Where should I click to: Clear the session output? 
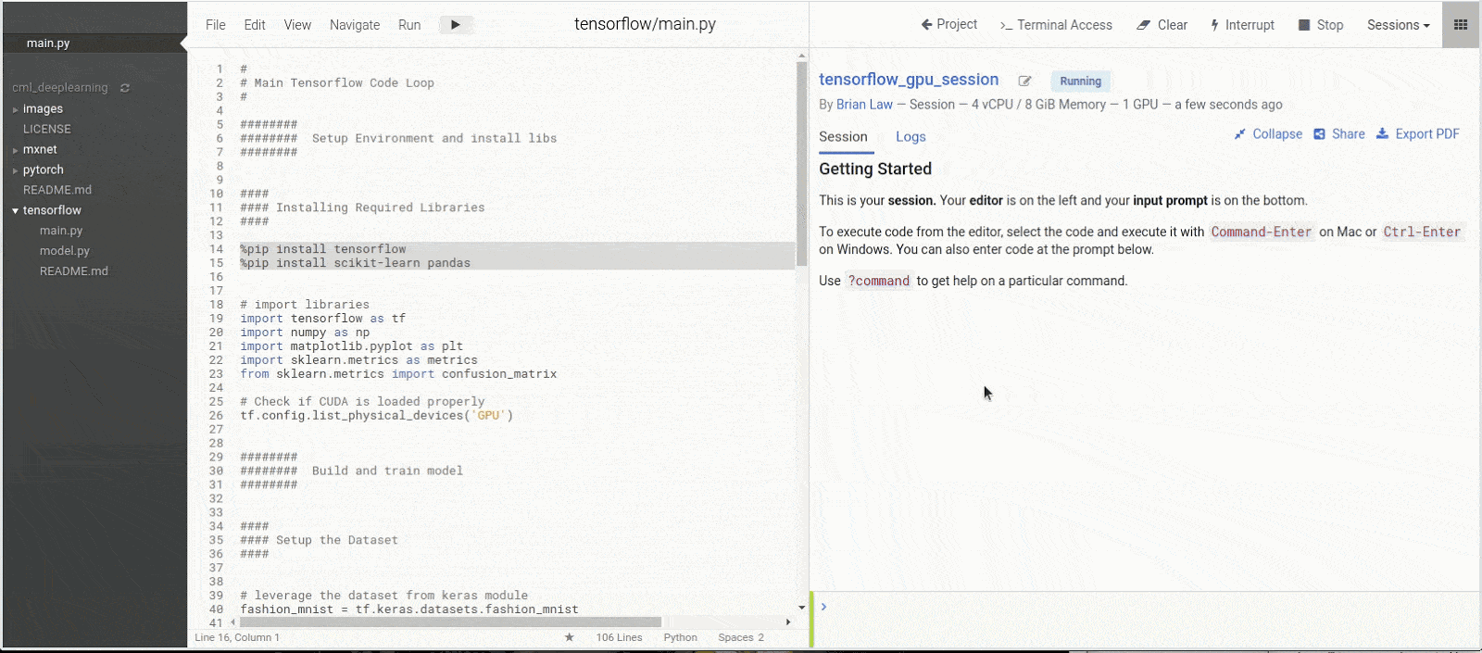click(x=1162, y=25)
